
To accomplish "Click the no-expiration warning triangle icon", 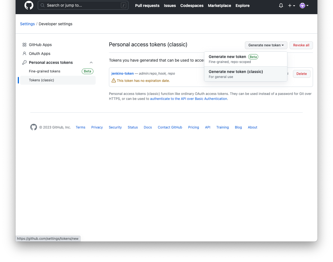I will [114, 80].
